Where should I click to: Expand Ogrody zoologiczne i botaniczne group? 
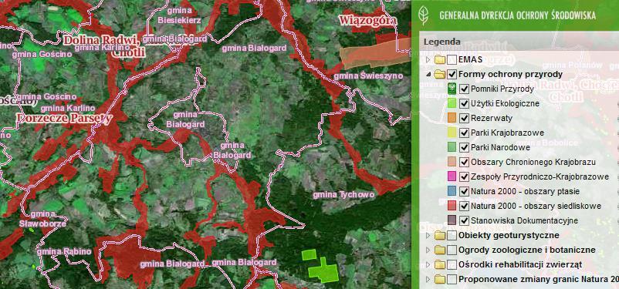point(428,250)
